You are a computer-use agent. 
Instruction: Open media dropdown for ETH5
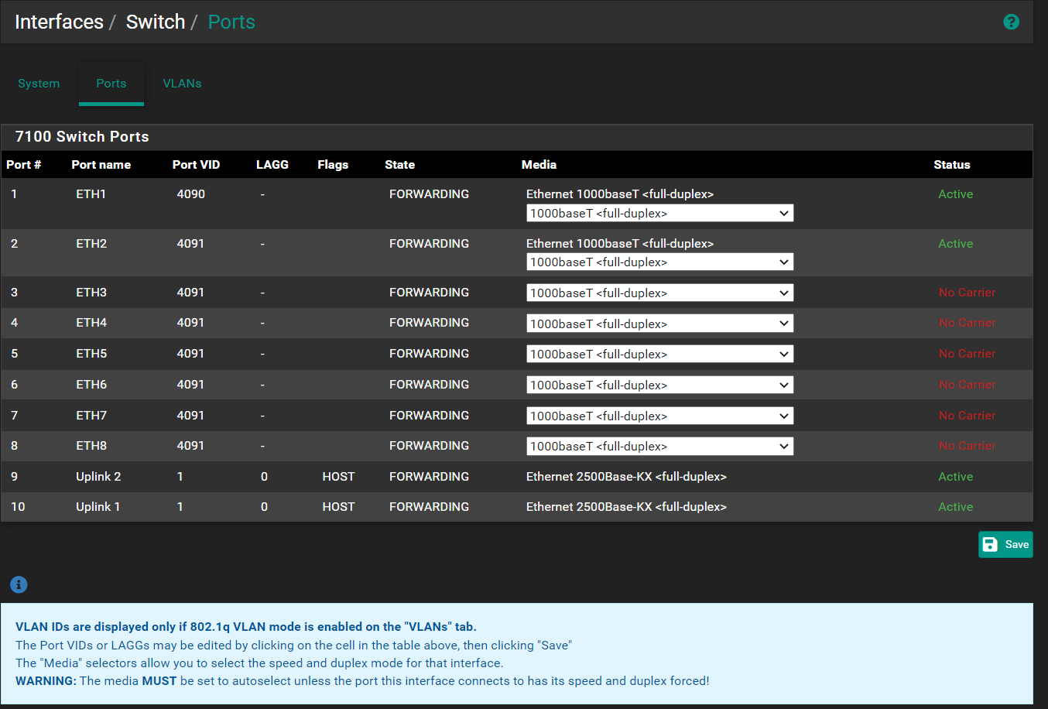coord(660,354)
